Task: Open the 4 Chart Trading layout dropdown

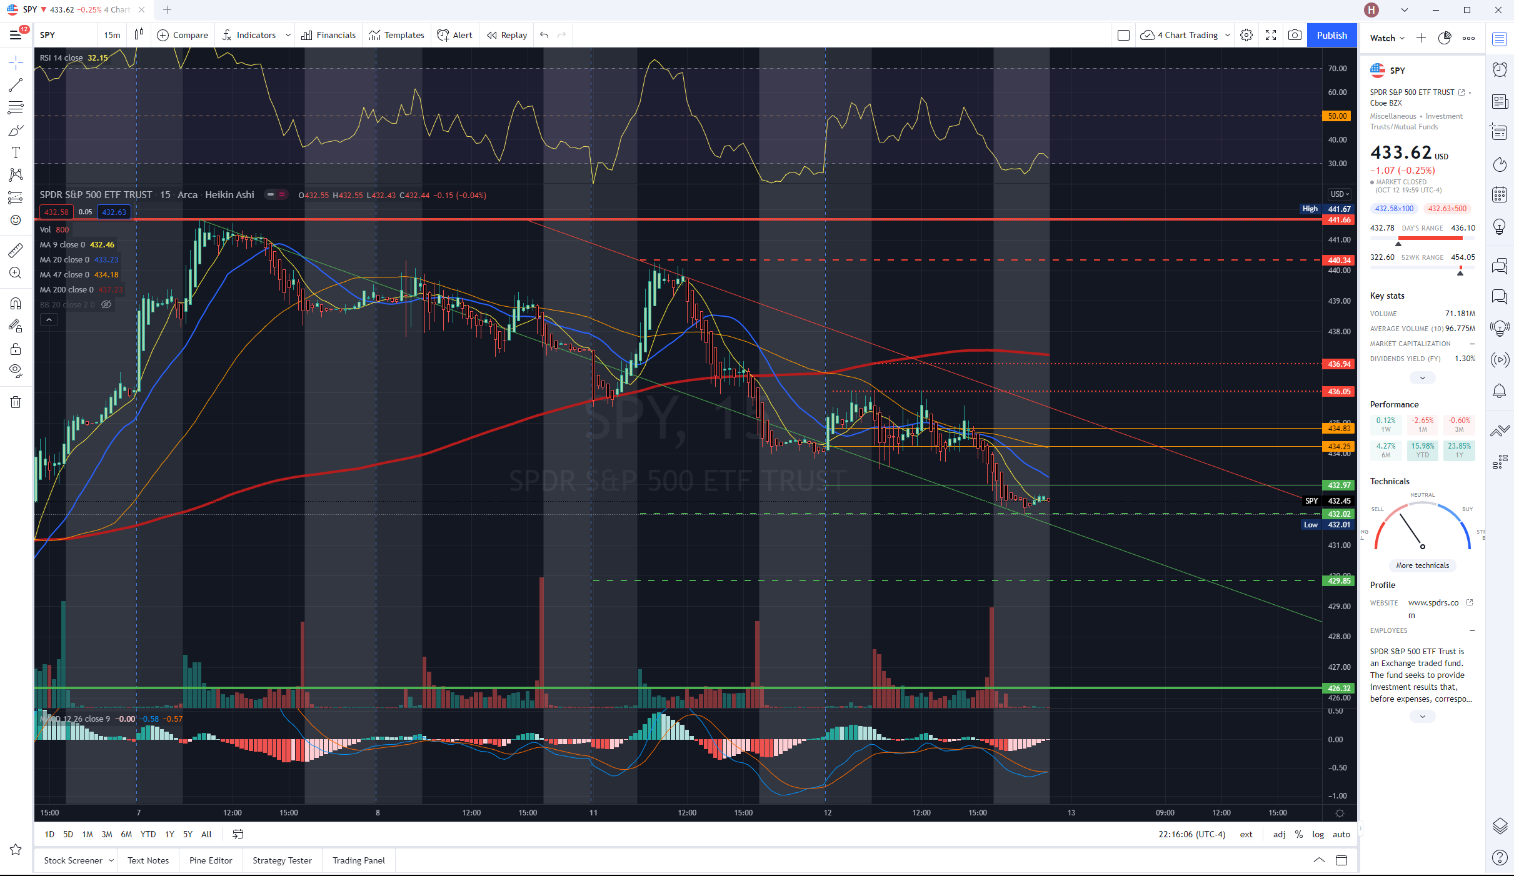Action: tap(1185, 35)
